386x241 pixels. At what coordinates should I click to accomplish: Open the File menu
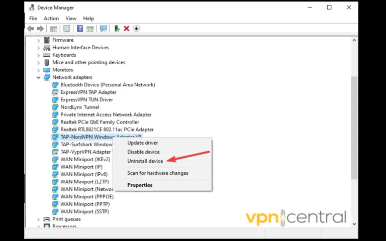33,19
